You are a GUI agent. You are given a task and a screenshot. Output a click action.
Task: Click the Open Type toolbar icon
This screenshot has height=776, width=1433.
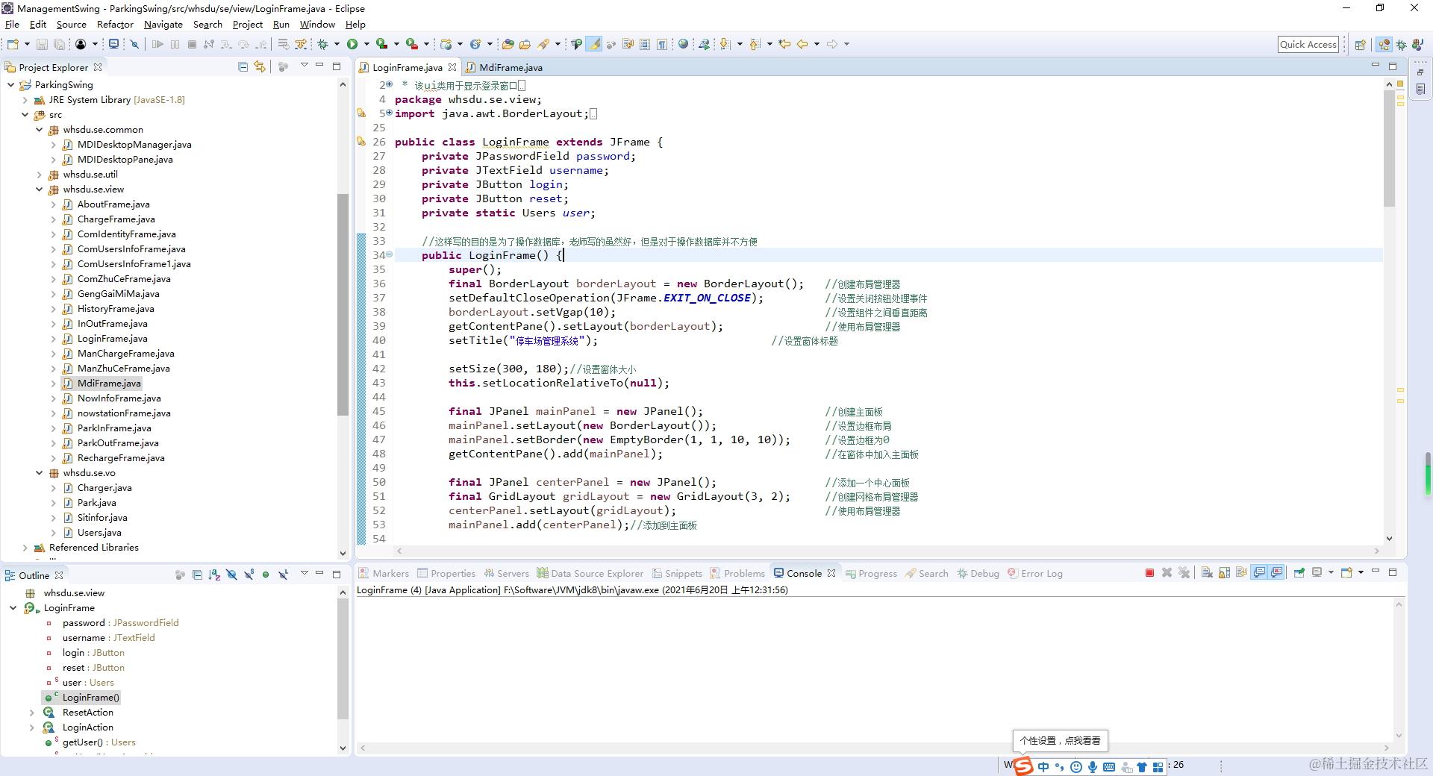coord(508,44)
